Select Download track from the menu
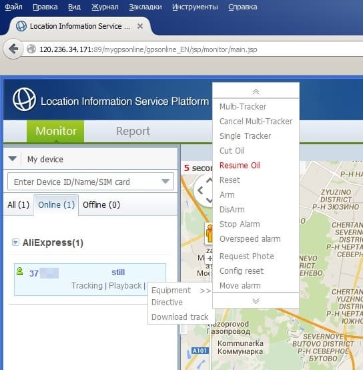 [x=180, y=317]
